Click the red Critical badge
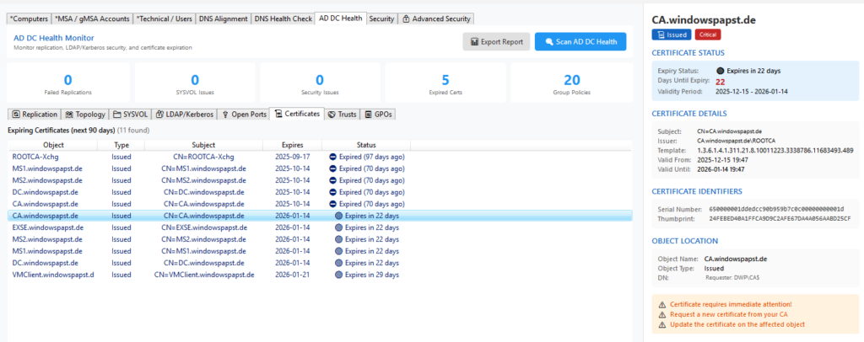The width and height of the screenshot is (864, 342). pos(707,35)
